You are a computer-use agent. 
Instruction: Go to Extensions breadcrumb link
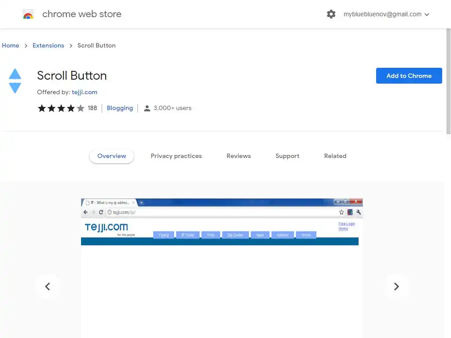click(48, 45)
